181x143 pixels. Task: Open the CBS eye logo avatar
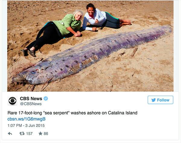12,101
